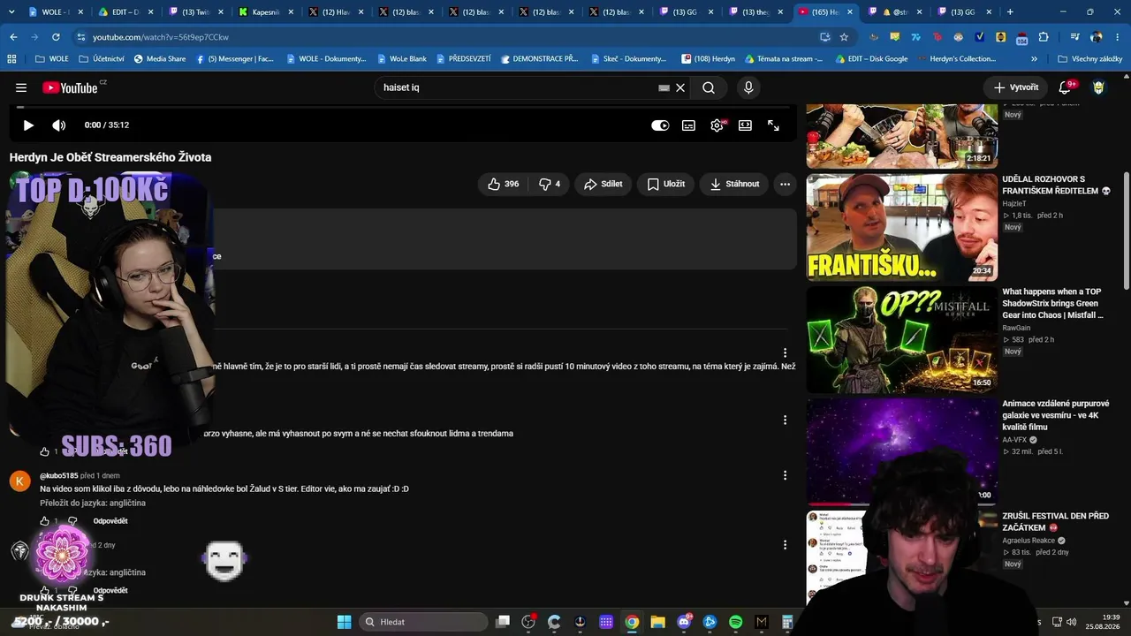Screen dimensions: 1131x636
Task: Start voice search with the microphone
Action: (x=748, y=87)
